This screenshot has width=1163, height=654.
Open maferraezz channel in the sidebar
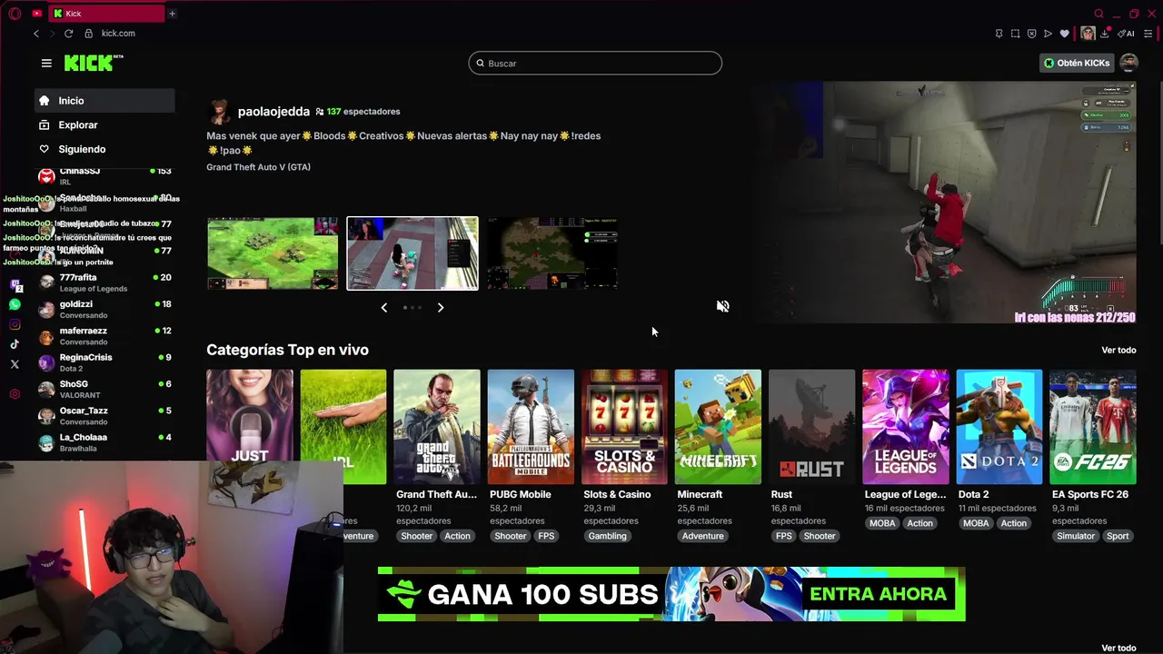(x=105, y=336)
